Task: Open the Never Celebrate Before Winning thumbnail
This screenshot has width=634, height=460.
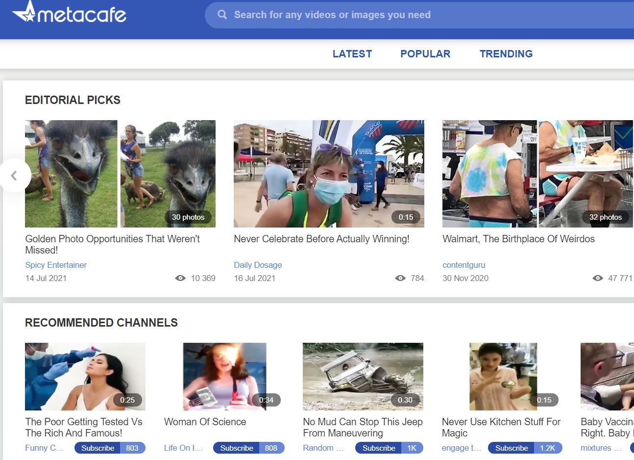Action: (x=329, y=174)
